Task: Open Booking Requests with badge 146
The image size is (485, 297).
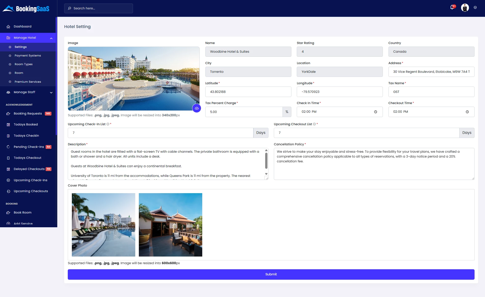Action: (28, 114)
